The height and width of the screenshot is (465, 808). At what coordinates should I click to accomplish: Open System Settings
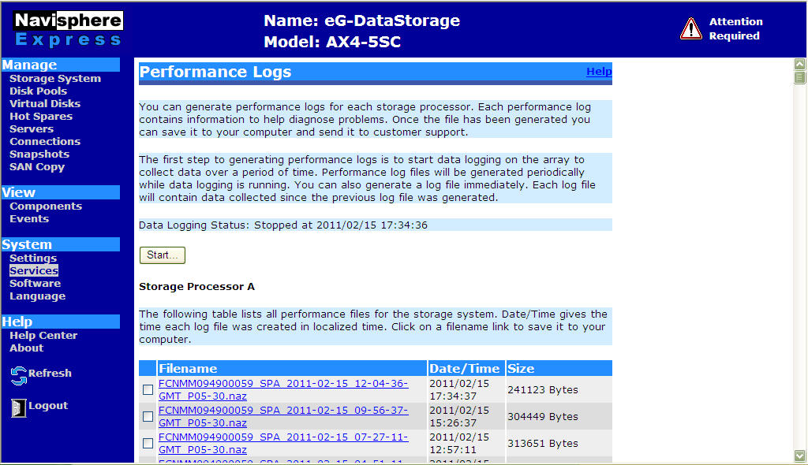(33, 258)
